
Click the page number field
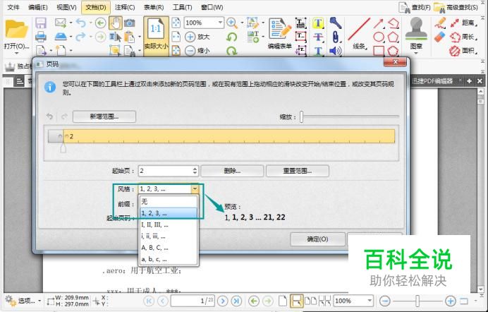pyautogui.click(x=193, y=301)
